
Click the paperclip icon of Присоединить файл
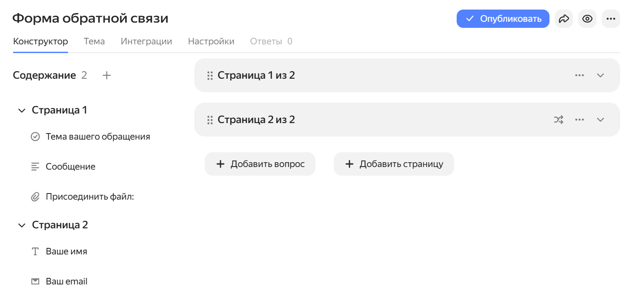[35, 196]
